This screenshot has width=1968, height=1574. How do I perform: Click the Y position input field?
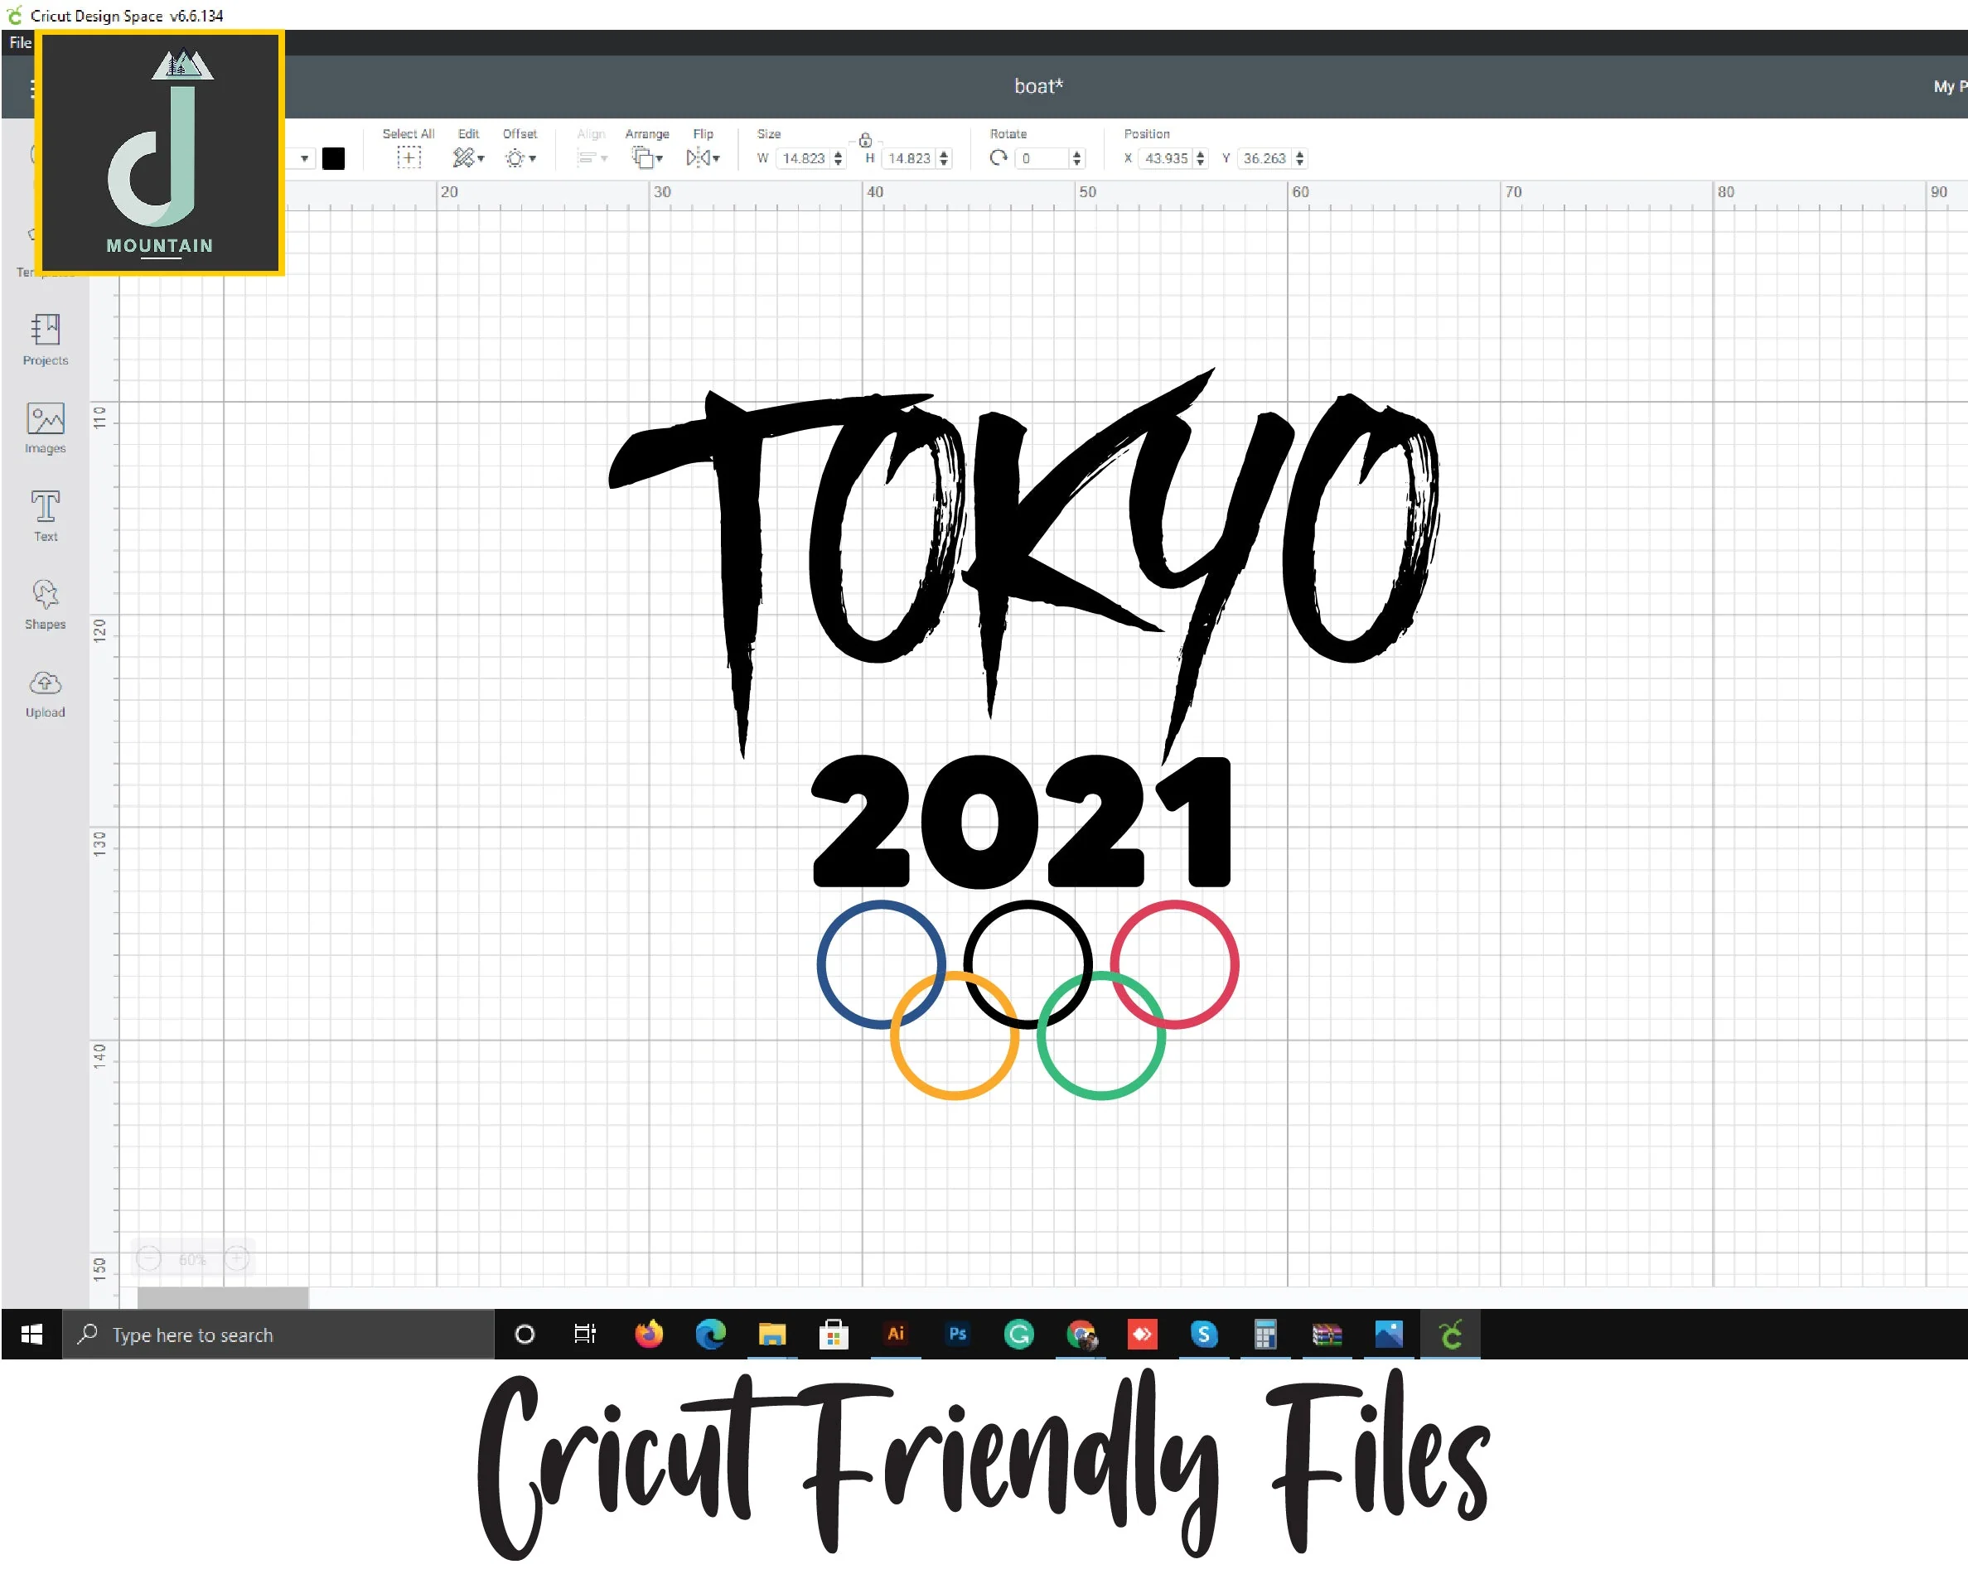click(1265, 158)
